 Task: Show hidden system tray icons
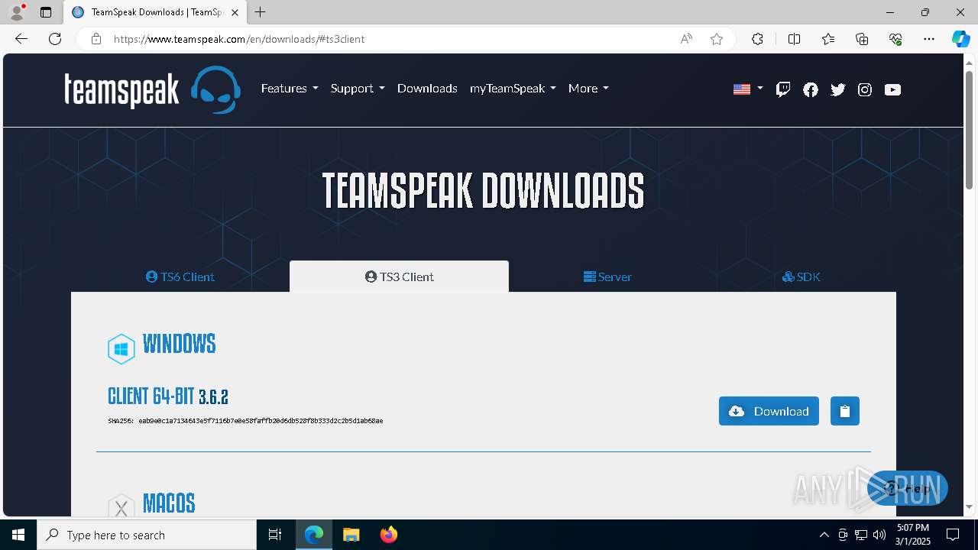(824, 535)
